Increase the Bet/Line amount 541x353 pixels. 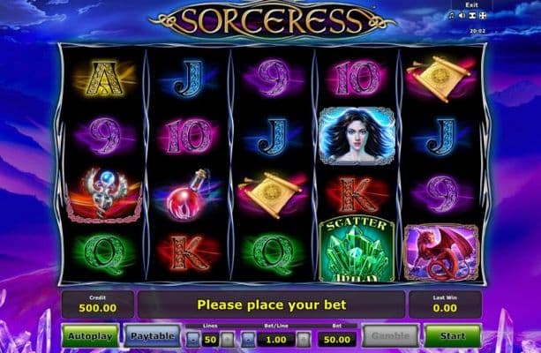304,340
